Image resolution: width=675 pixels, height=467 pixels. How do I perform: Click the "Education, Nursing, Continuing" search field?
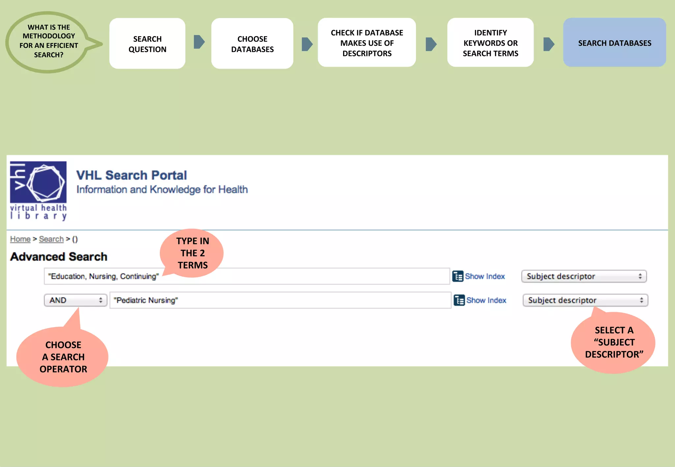[x=247, y=276]
